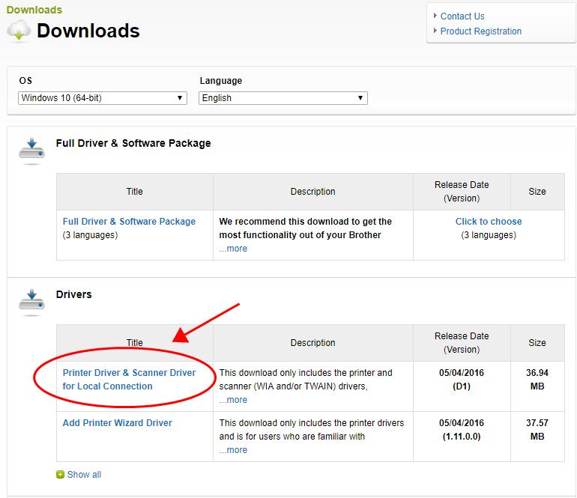Click the 36.94 MB size cell
The width and height of the screenshot is (577, 498).
pos(537,380)
